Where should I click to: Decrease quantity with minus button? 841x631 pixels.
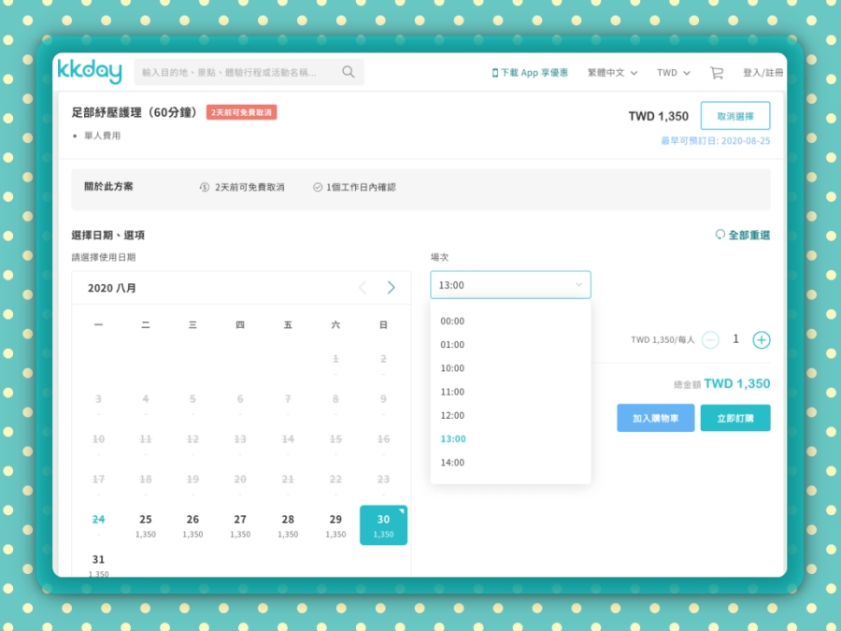(710, 340)
